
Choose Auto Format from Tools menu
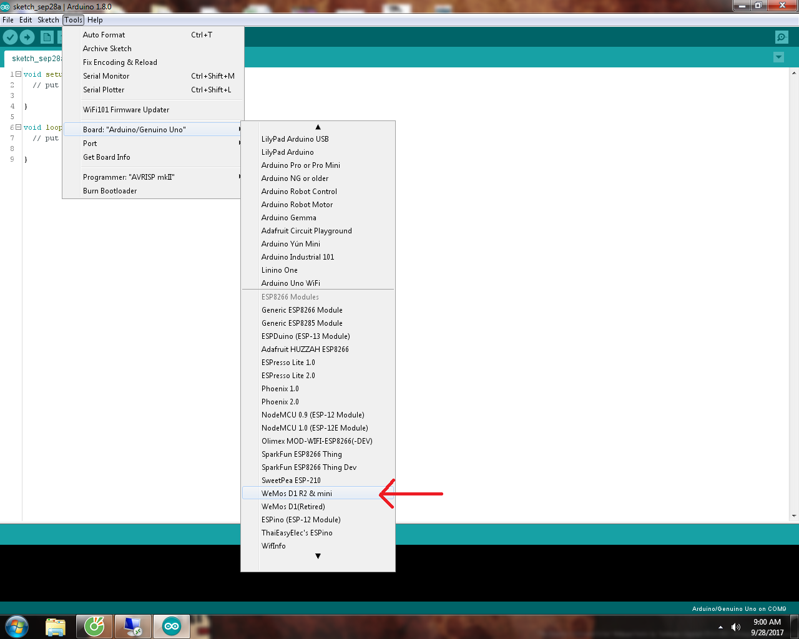click(153, 35)
